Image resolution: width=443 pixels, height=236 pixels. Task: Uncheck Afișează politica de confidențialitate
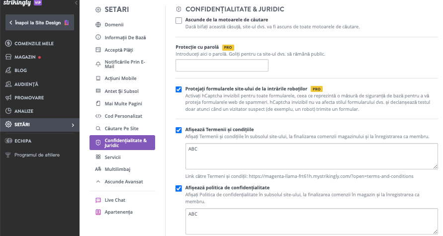[x=178, y=188]
